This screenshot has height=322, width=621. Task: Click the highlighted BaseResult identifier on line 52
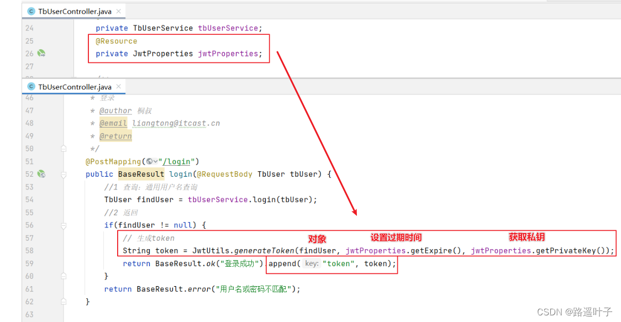click(x=141, y=174)
